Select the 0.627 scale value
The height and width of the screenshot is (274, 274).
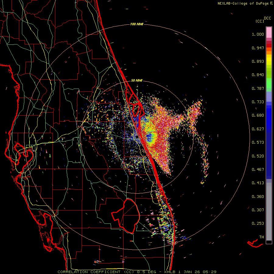coord(258,129)
